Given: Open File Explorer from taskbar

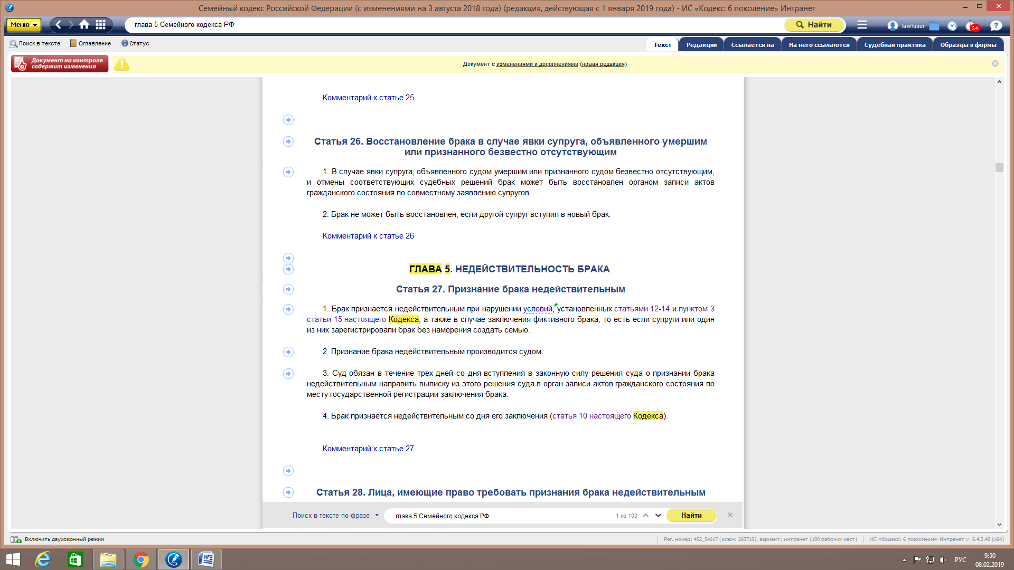Looking at the screenshot, I should [108, 559].
